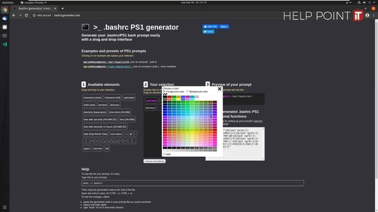
Task: Click the remove everything button
Action: [x=155, y=161]
